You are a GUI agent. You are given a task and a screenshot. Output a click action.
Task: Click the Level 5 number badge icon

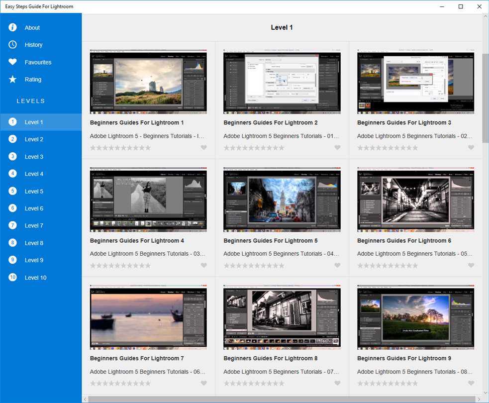point(13,191)
